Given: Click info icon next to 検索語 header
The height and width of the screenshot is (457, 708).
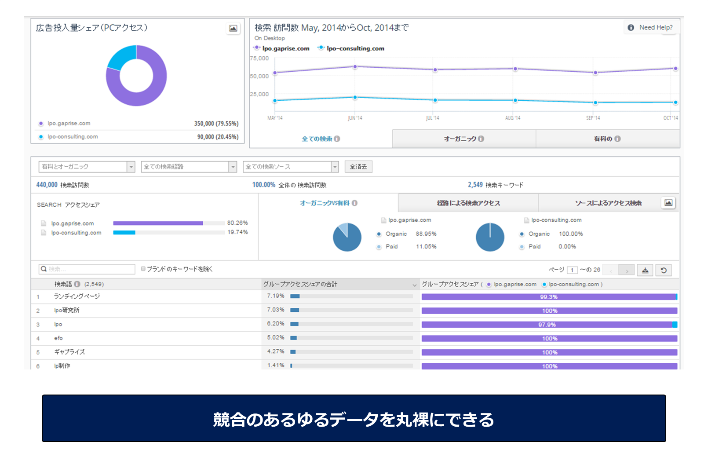Looking at the screenshot, I should 77,284.
